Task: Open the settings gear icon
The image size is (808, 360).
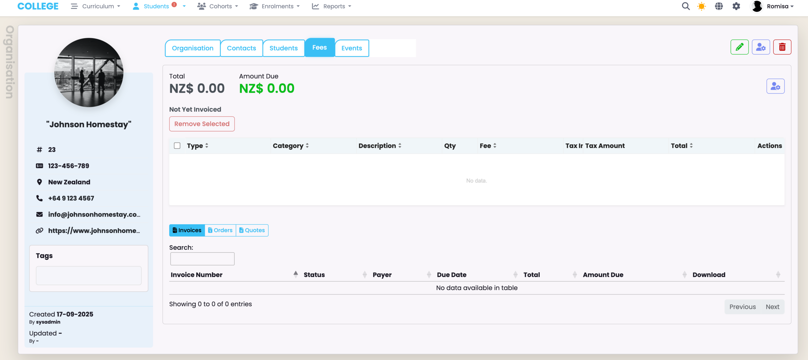Action: pos(736,6)
